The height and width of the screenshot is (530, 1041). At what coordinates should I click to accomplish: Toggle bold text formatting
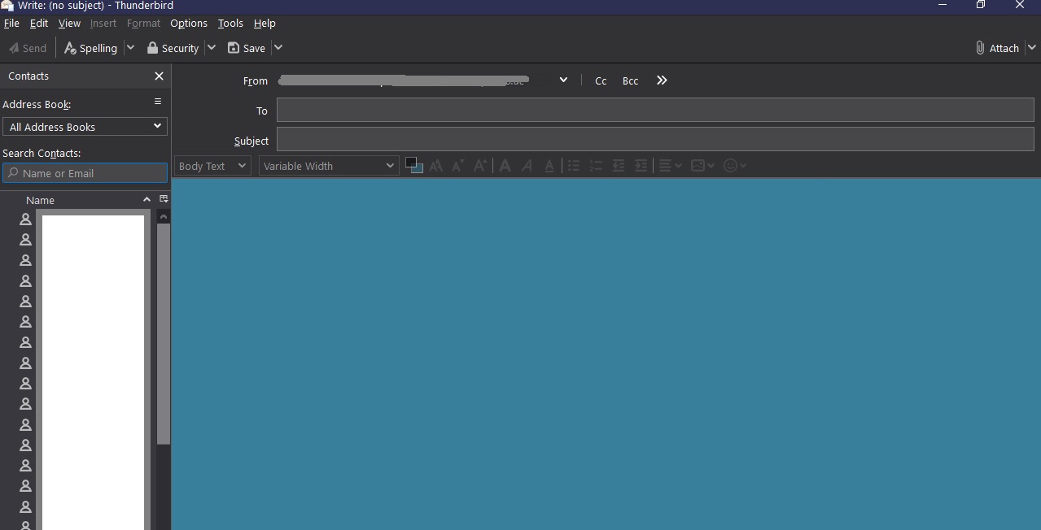tap(505, 166)
